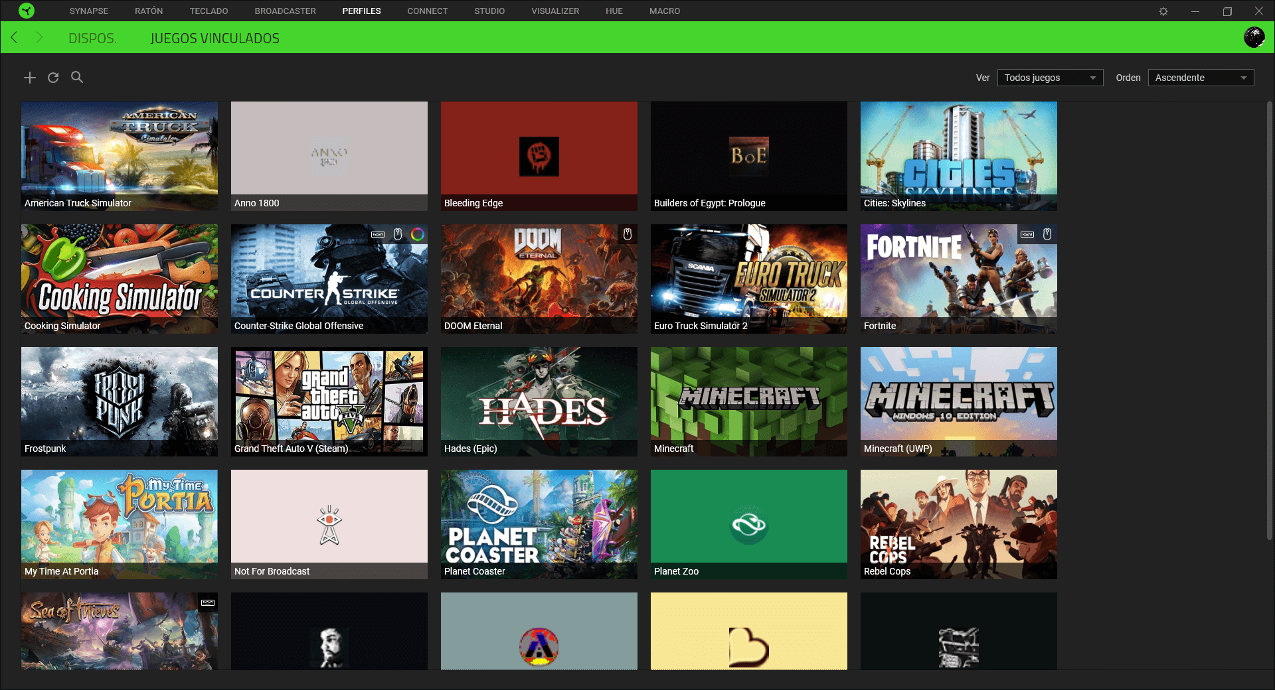Click keyboard icon on Fortnite tile
The height and width of the screenshot is (690, 1275).
click(x=1027, y=234)
